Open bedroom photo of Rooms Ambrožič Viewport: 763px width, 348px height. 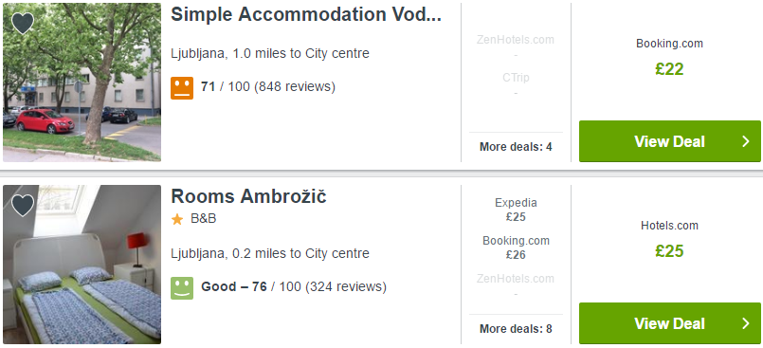pos(82,265)
